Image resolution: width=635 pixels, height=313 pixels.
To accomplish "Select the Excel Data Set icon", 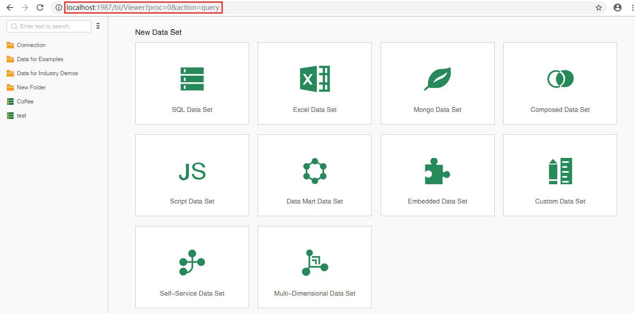I will (315, 78).
